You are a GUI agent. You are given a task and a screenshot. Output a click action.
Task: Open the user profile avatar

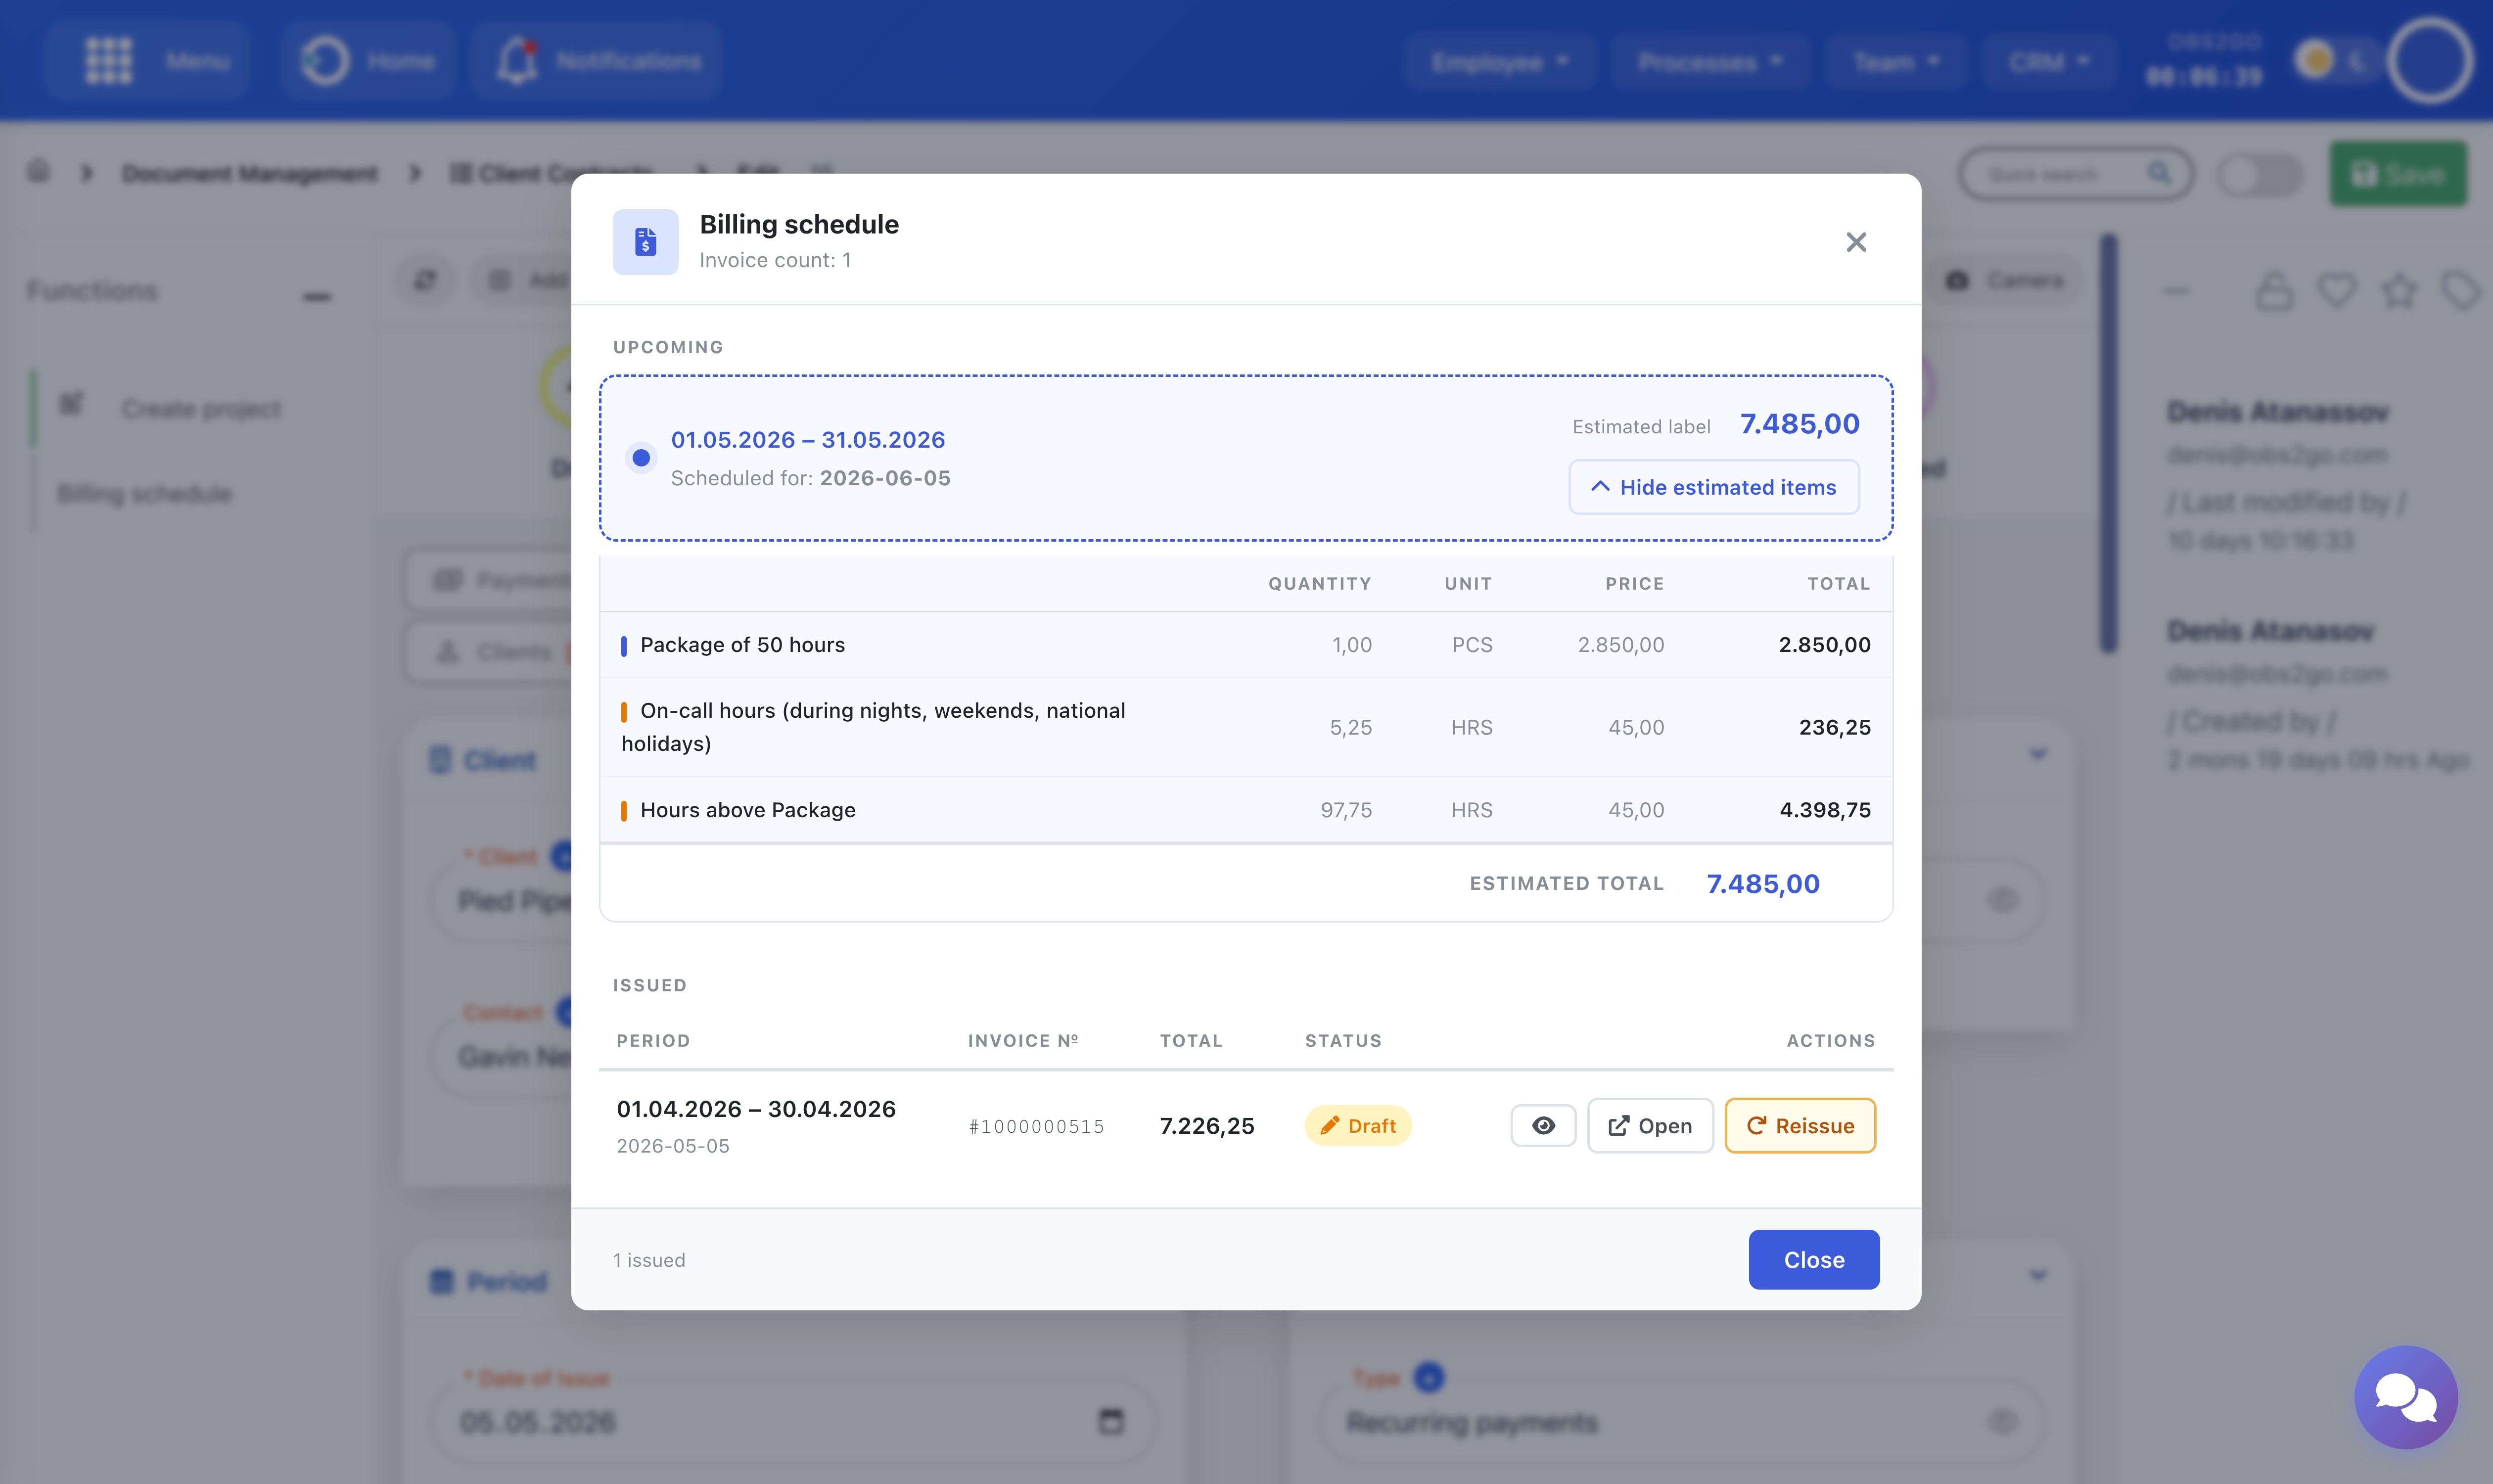click(x=2431, y=61)
